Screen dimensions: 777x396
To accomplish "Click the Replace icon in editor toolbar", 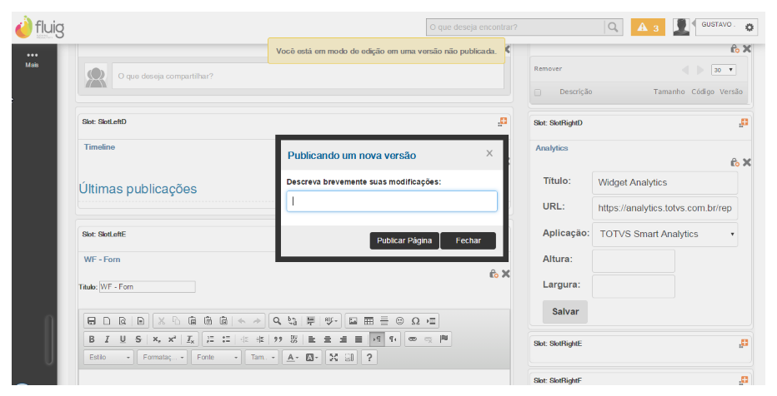I will point(293,321).
